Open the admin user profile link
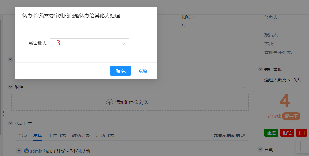The width and height of the screenshot is (309, 156). pos(36,151)
